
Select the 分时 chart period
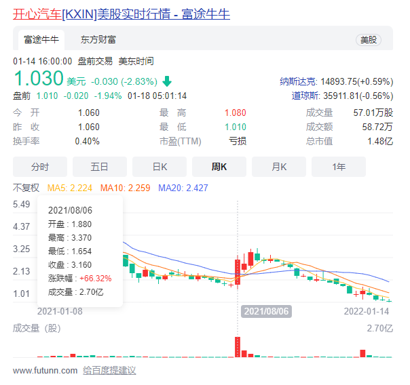[40, 167]
